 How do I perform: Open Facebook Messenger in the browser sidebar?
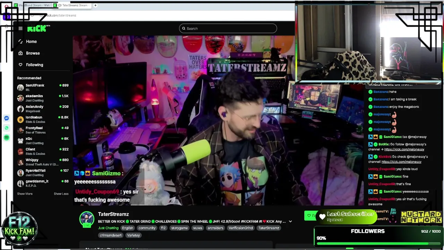pos(7,118)
